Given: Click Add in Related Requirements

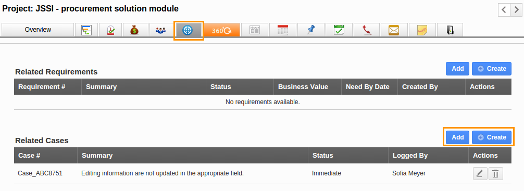Looking at the screenshot, I should (x=457, y=69).
